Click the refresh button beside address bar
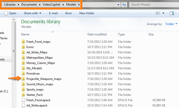Screen dimensions: 179x108 124,5
